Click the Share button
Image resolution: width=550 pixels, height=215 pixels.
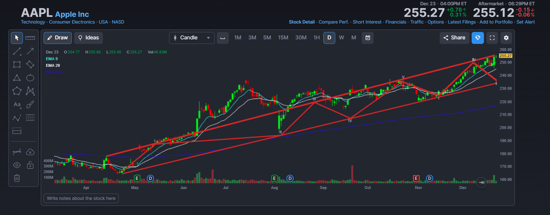454,38
